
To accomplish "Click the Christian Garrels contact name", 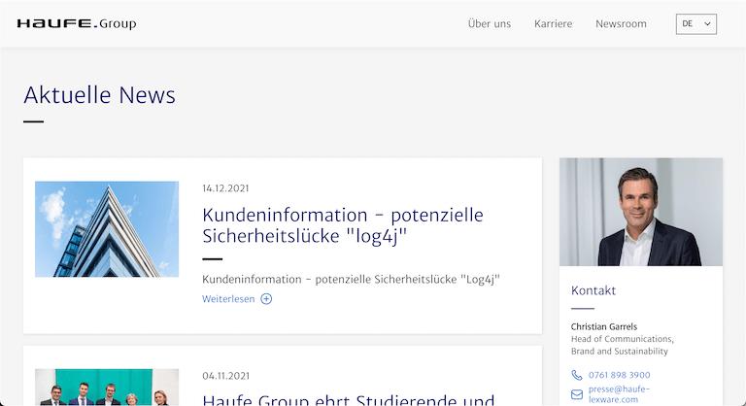I will [604, 326].
